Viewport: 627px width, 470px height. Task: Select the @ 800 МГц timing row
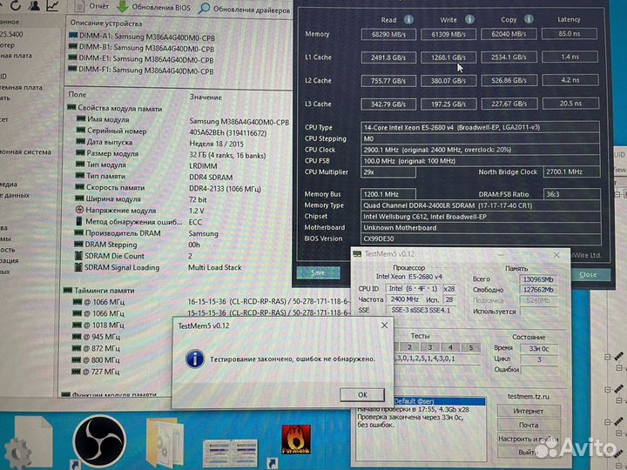96,359
